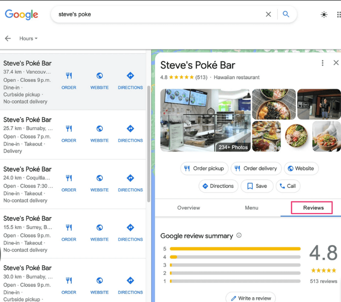
Task: Click the Directions button in panel
Action: coord(218,186)
